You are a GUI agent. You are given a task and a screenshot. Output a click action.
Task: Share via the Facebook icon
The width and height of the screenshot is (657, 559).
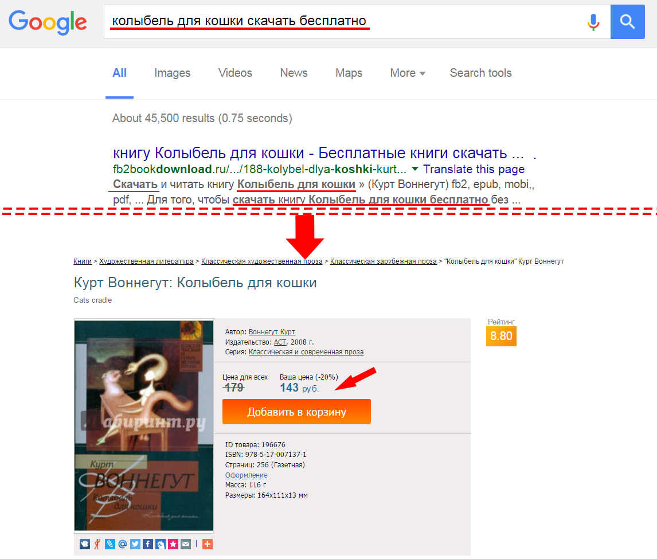(x=147, y=544)
